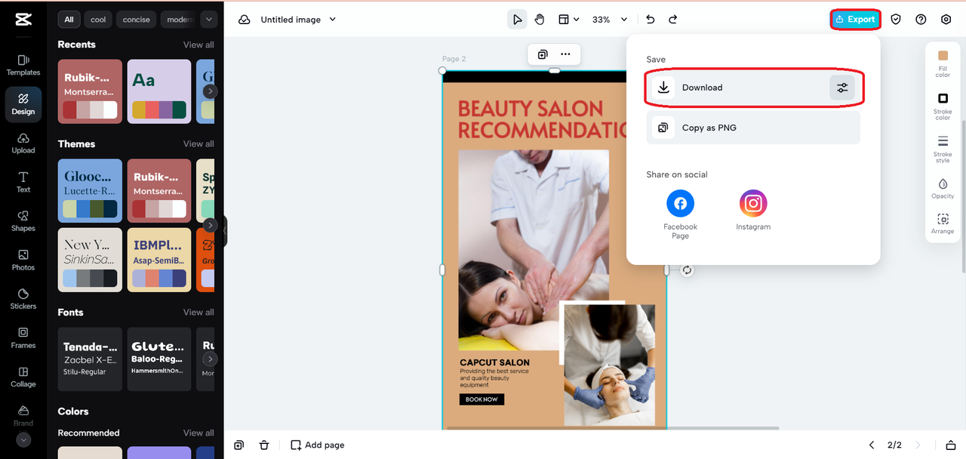Open the pages overview icon at bottom right

tap(951, 445)
